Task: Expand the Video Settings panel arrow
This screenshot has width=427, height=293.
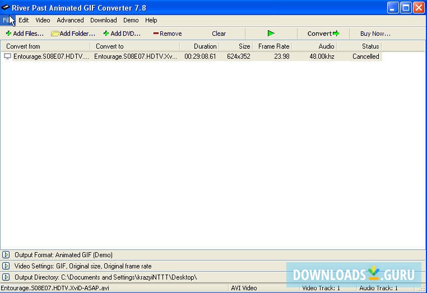Action: click(x=6, y=266)
